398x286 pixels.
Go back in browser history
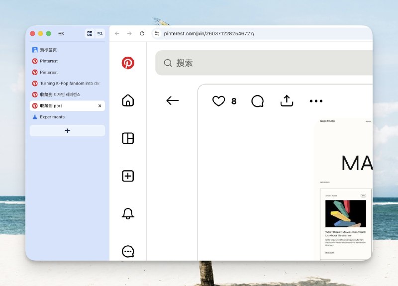click(117, 33)
